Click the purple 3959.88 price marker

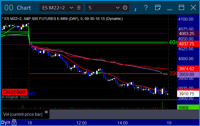click(188, 74)
